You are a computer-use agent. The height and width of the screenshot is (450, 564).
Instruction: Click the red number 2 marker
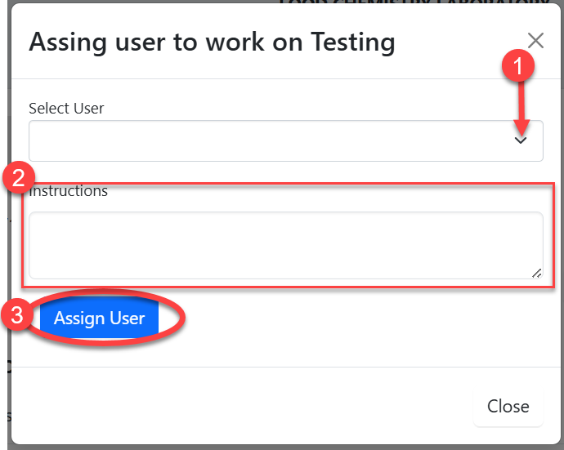pyautogui.click(x=17, y=178)
